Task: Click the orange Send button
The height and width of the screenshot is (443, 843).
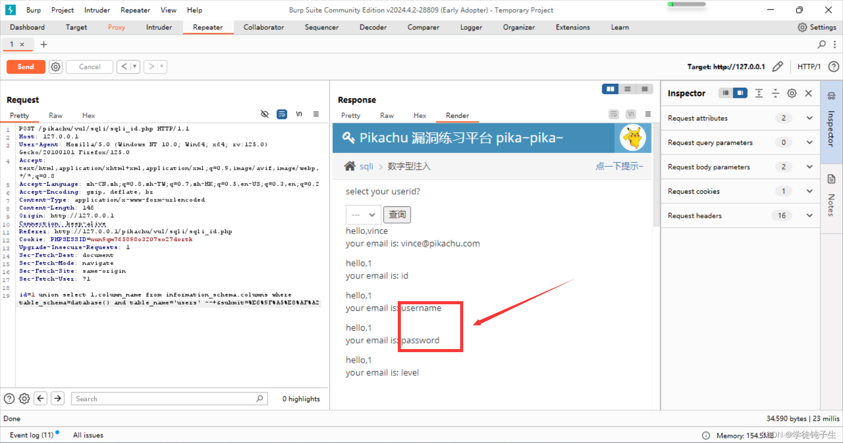Action: click(x=25, y=67)
